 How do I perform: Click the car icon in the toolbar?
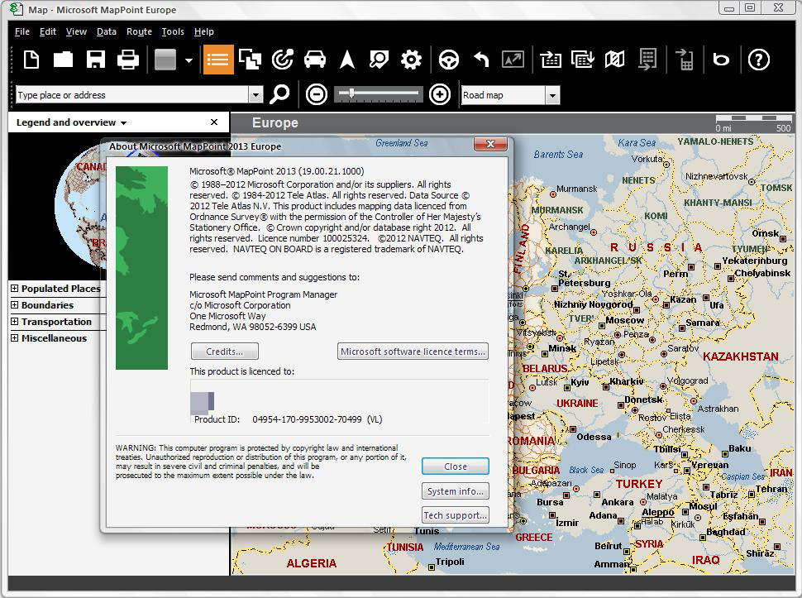coord(314,60)
